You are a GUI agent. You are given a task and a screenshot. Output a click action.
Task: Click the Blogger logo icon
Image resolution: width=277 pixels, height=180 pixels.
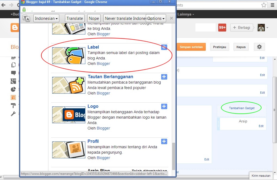pos(15,27)
